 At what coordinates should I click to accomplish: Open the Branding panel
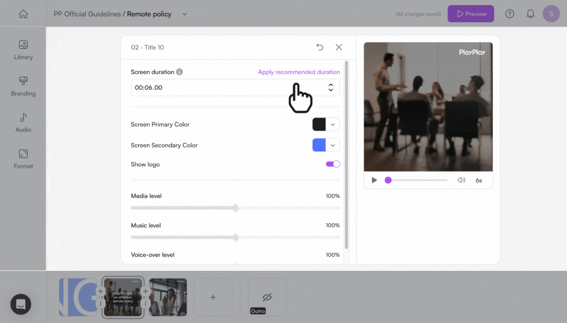coord(23,86)
